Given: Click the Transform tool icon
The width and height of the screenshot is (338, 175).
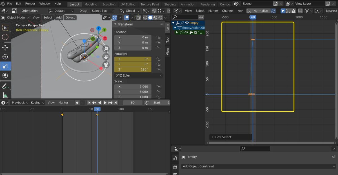Looking at the screenshot, I should pos(5,75).
